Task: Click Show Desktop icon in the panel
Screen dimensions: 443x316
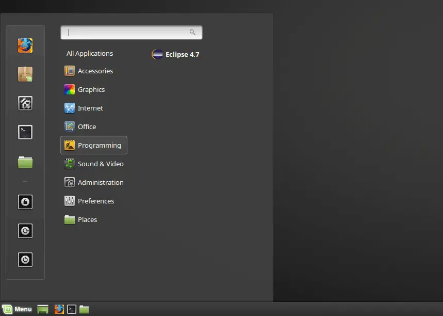Action: pyautogui.click(x=43, y=309)
